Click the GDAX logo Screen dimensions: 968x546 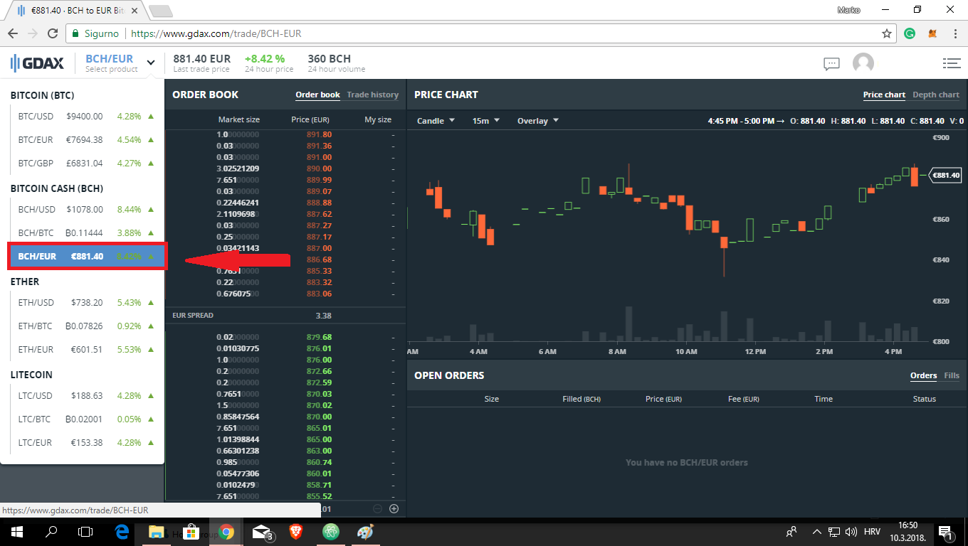tap(37, 63)
